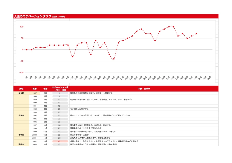232x163 pixels.
Task: Click the 属性 column header
Action: click(x=21, y=89)
